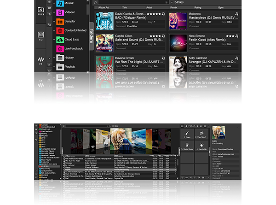
Task: Click the search magnifier icon in the top browser
Action: pos(95,2)
